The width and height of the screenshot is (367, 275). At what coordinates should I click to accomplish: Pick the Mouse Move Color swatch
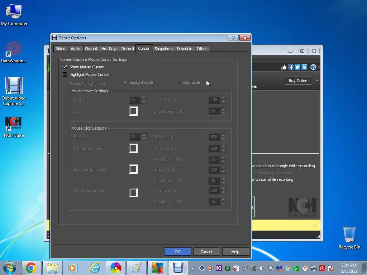133,111
